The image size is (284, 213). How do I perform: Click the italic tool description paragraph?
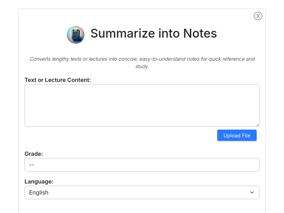(x=142, y=63)
